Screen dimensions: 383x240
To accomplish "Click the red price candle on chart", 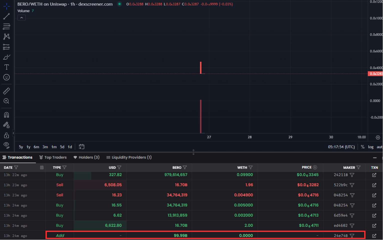I will pos(201,68).
